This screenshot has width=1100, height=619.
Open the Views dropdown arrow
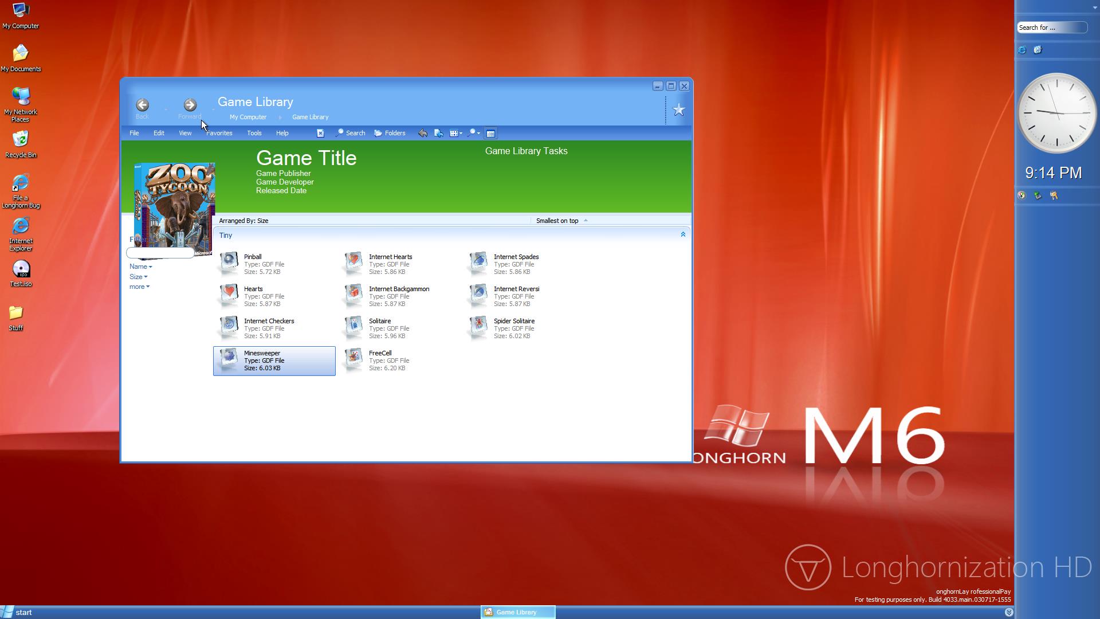point(461,134)
